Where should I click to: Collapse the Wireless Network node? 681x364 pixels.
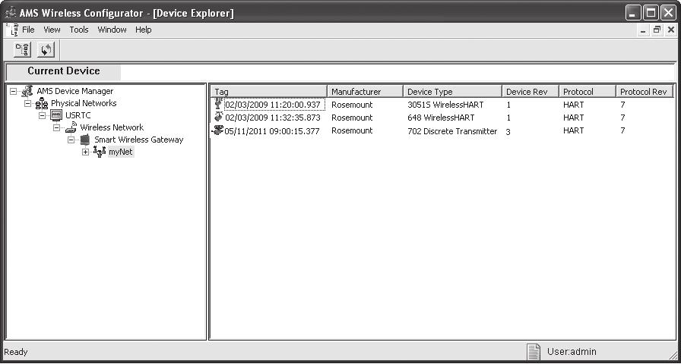click(x=56, y=128)
